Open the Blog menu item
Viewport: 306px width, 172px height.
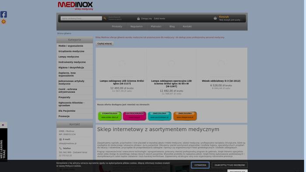click(172, 27)
